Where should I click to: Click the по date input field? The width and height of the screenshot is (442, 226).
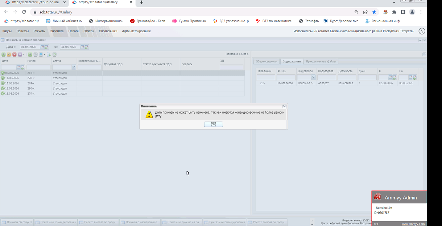[x=70, y=47]
